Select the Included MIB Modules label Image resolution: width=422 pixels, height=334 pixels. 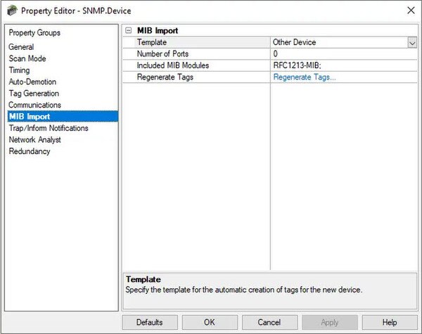click(173, 65)
